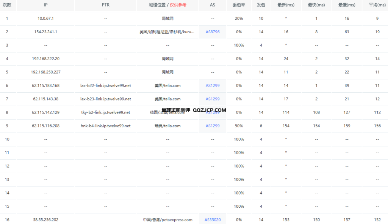Viewport: 388px width, 224px height.
Task: Click PTR lax-b22-link.ip.twelve99.net
Action: pyautogui.click(x=105, y=86)
